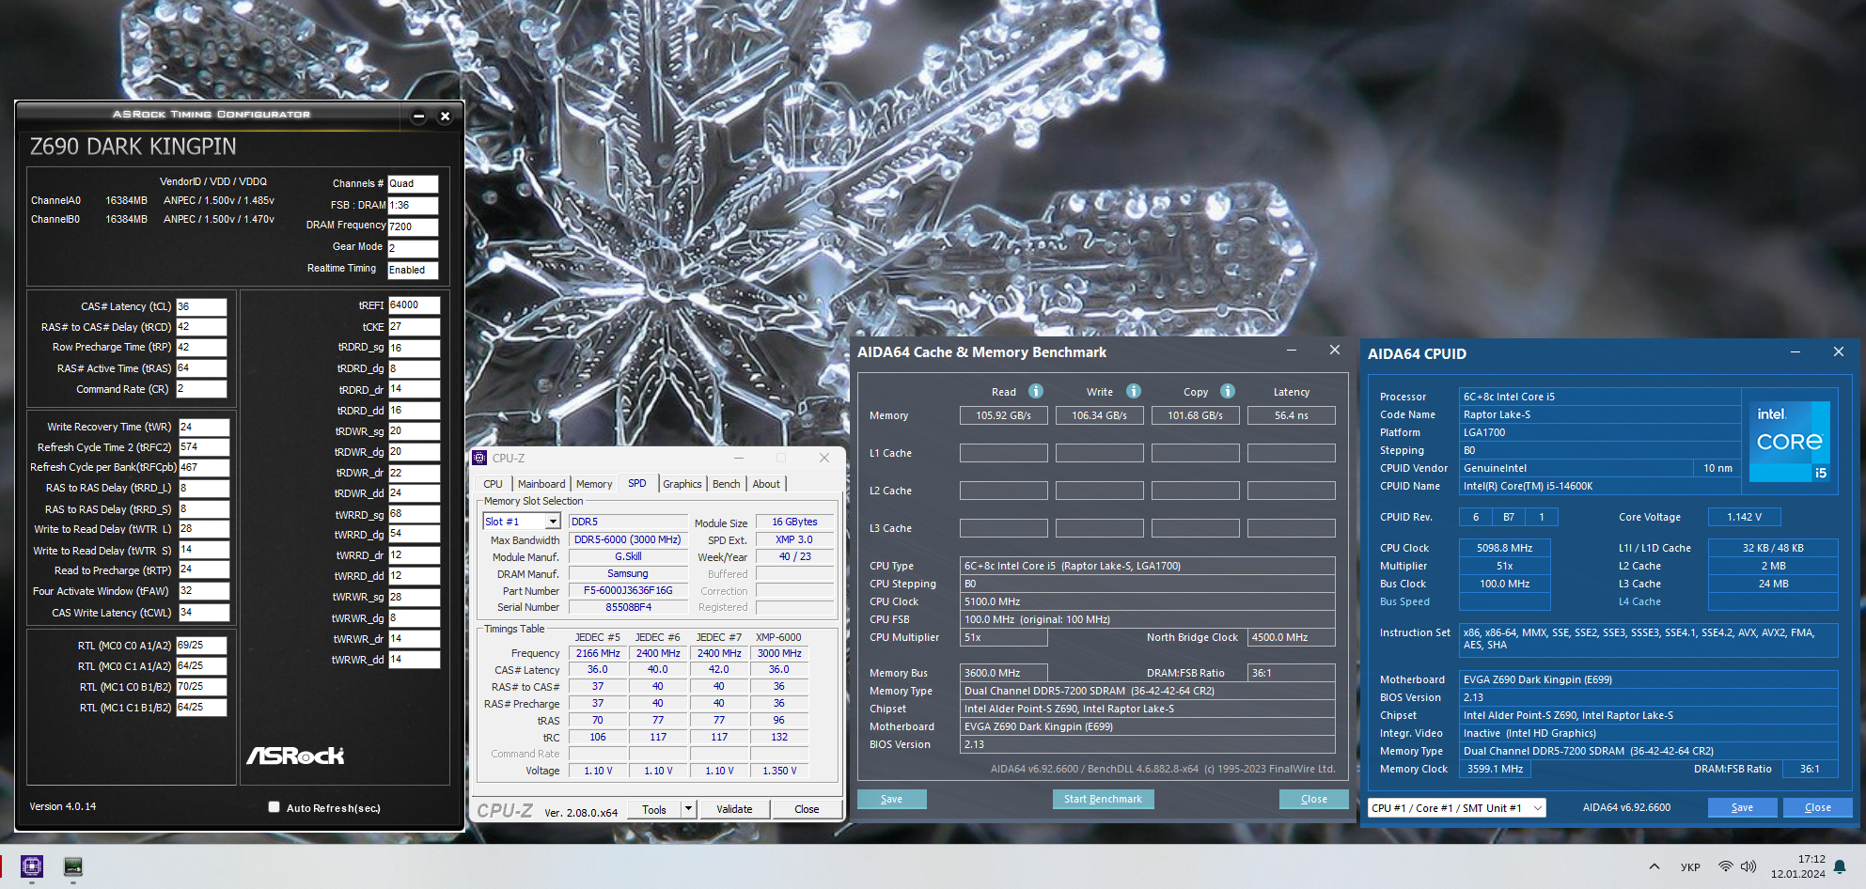Click the Memory Copy result 101.68 GB/s
Screen dimensions: 1866x889
point(1195,415)
